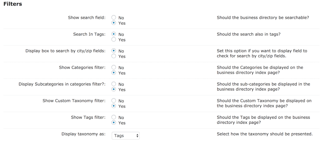Set Show Categories filter to Yes
This screenshot has height=143, width=321.
tap(114, 73)
